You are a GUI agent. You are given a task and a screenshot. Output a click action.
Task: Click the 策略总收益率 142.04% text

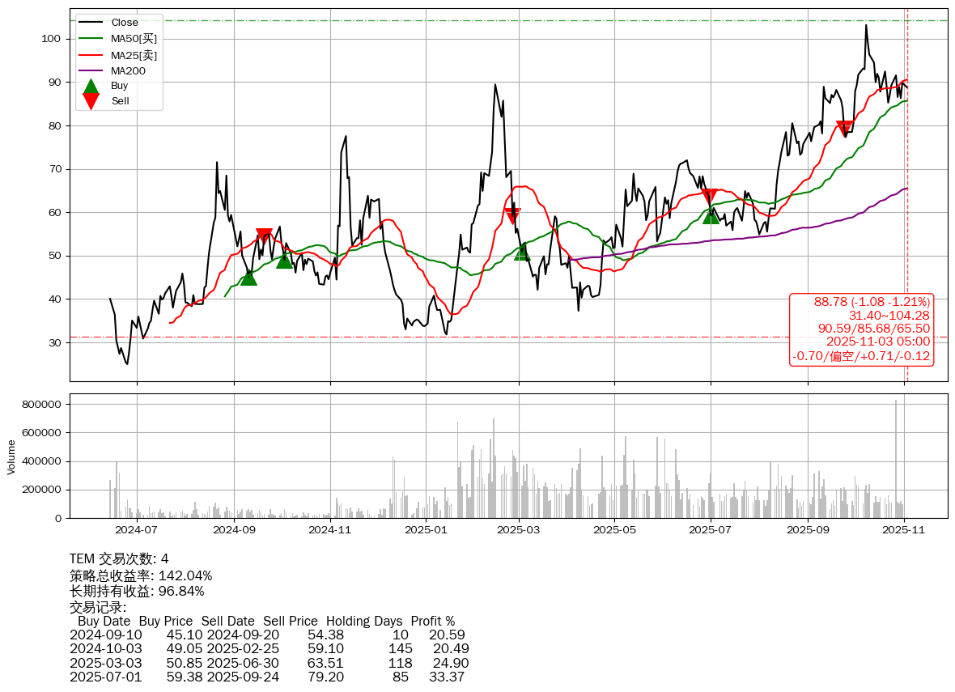coord(141,576)
